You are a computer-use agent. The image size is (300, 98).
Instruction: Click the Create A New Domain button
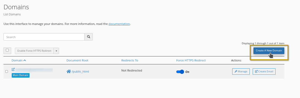(x=269, y=51)
